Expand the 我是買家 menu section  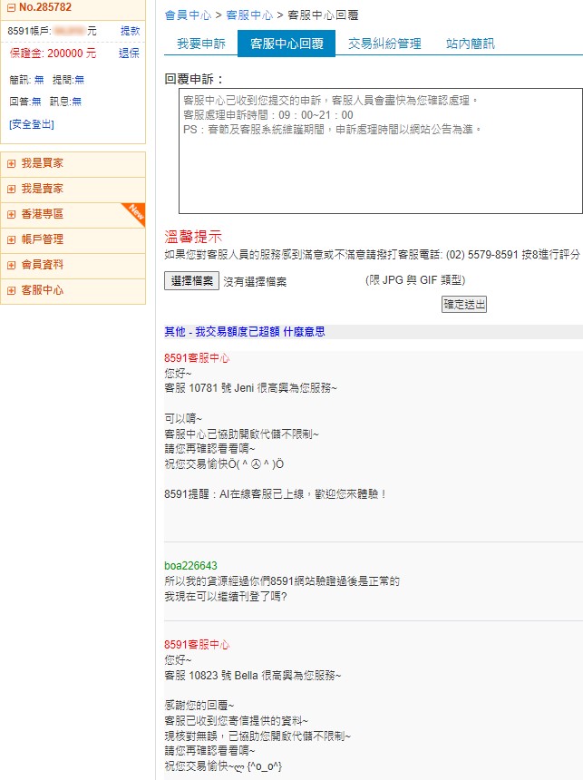pos(12,163)
